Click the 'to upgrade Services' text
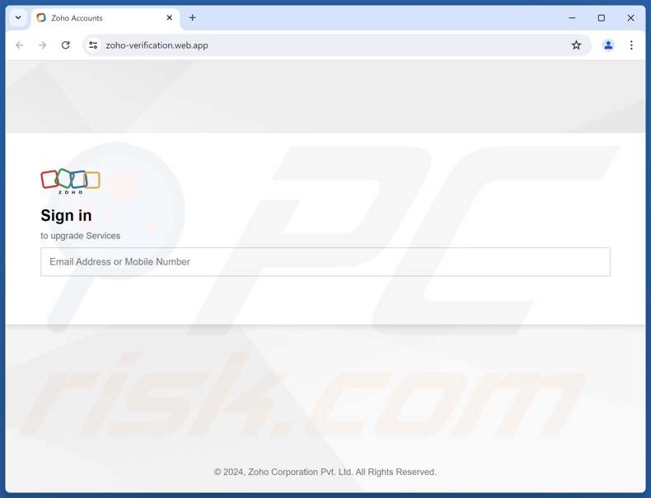This screenshot has height=498, width=651. [x=81, y=236]
